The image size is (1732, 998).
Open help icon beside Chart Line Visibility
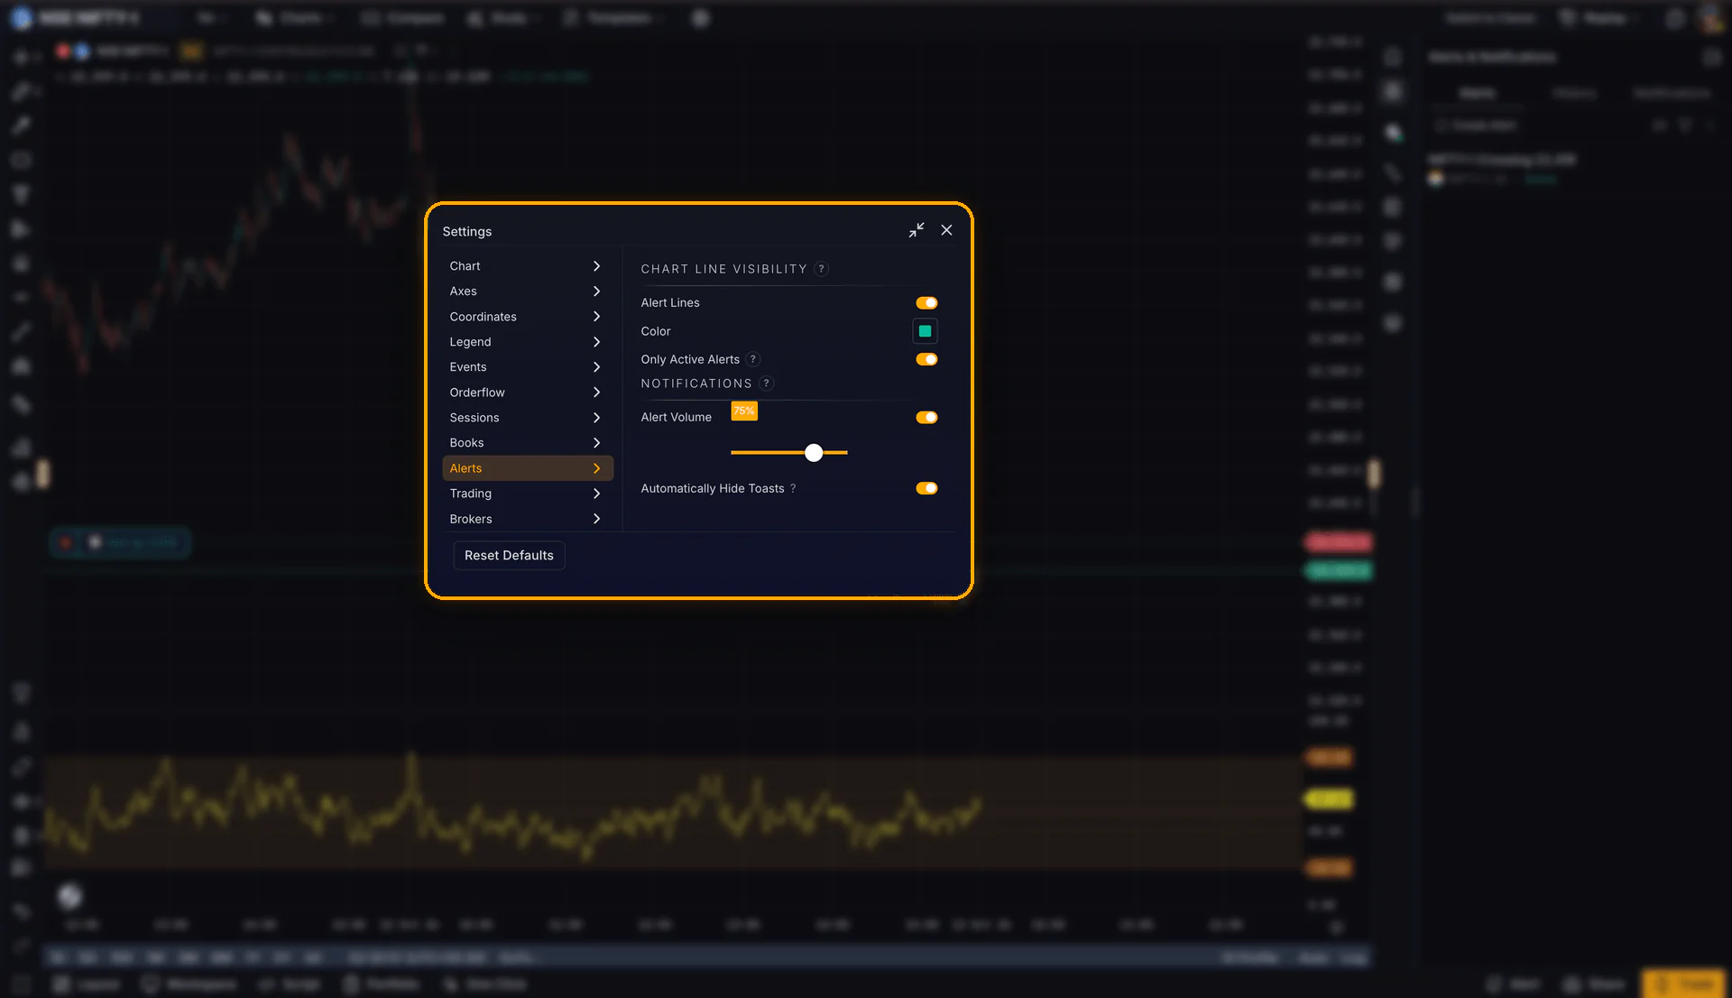(x=821, y=269)
